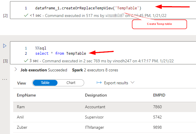Click the EMPID column header
Viewport: 196px width, 134px height.
pos(159,95)
